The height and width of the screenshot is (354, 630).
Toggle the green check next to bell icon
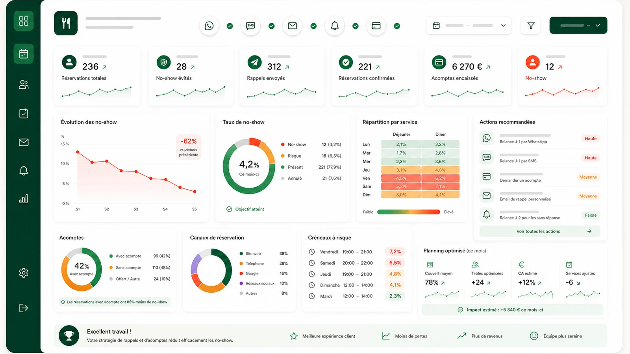pyautogui.click(x=356, y=26)
